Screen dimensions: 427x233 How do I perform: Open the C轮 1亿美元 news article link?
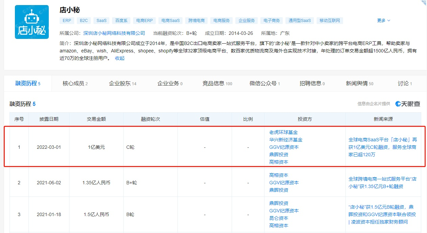pyautogui.click(x=383, y=147)
